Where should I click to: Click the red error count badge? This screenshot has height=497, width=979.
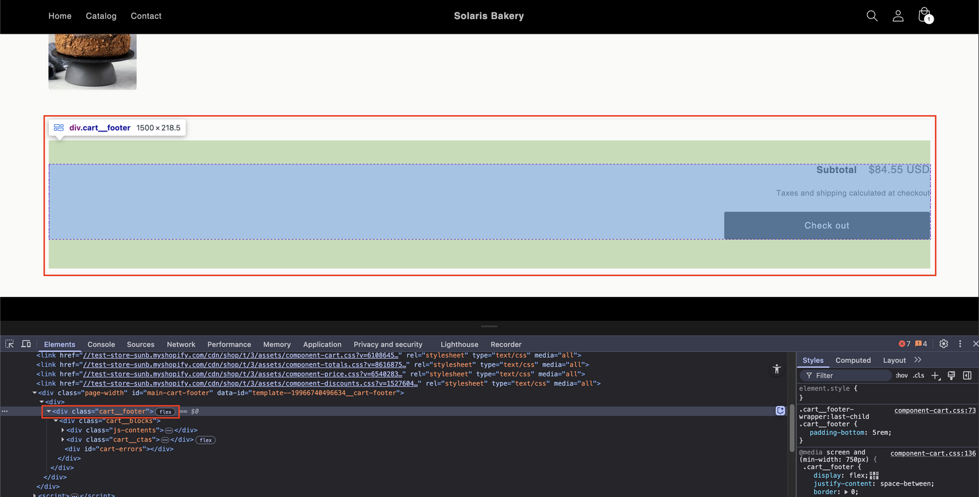(x=904, y=344)
